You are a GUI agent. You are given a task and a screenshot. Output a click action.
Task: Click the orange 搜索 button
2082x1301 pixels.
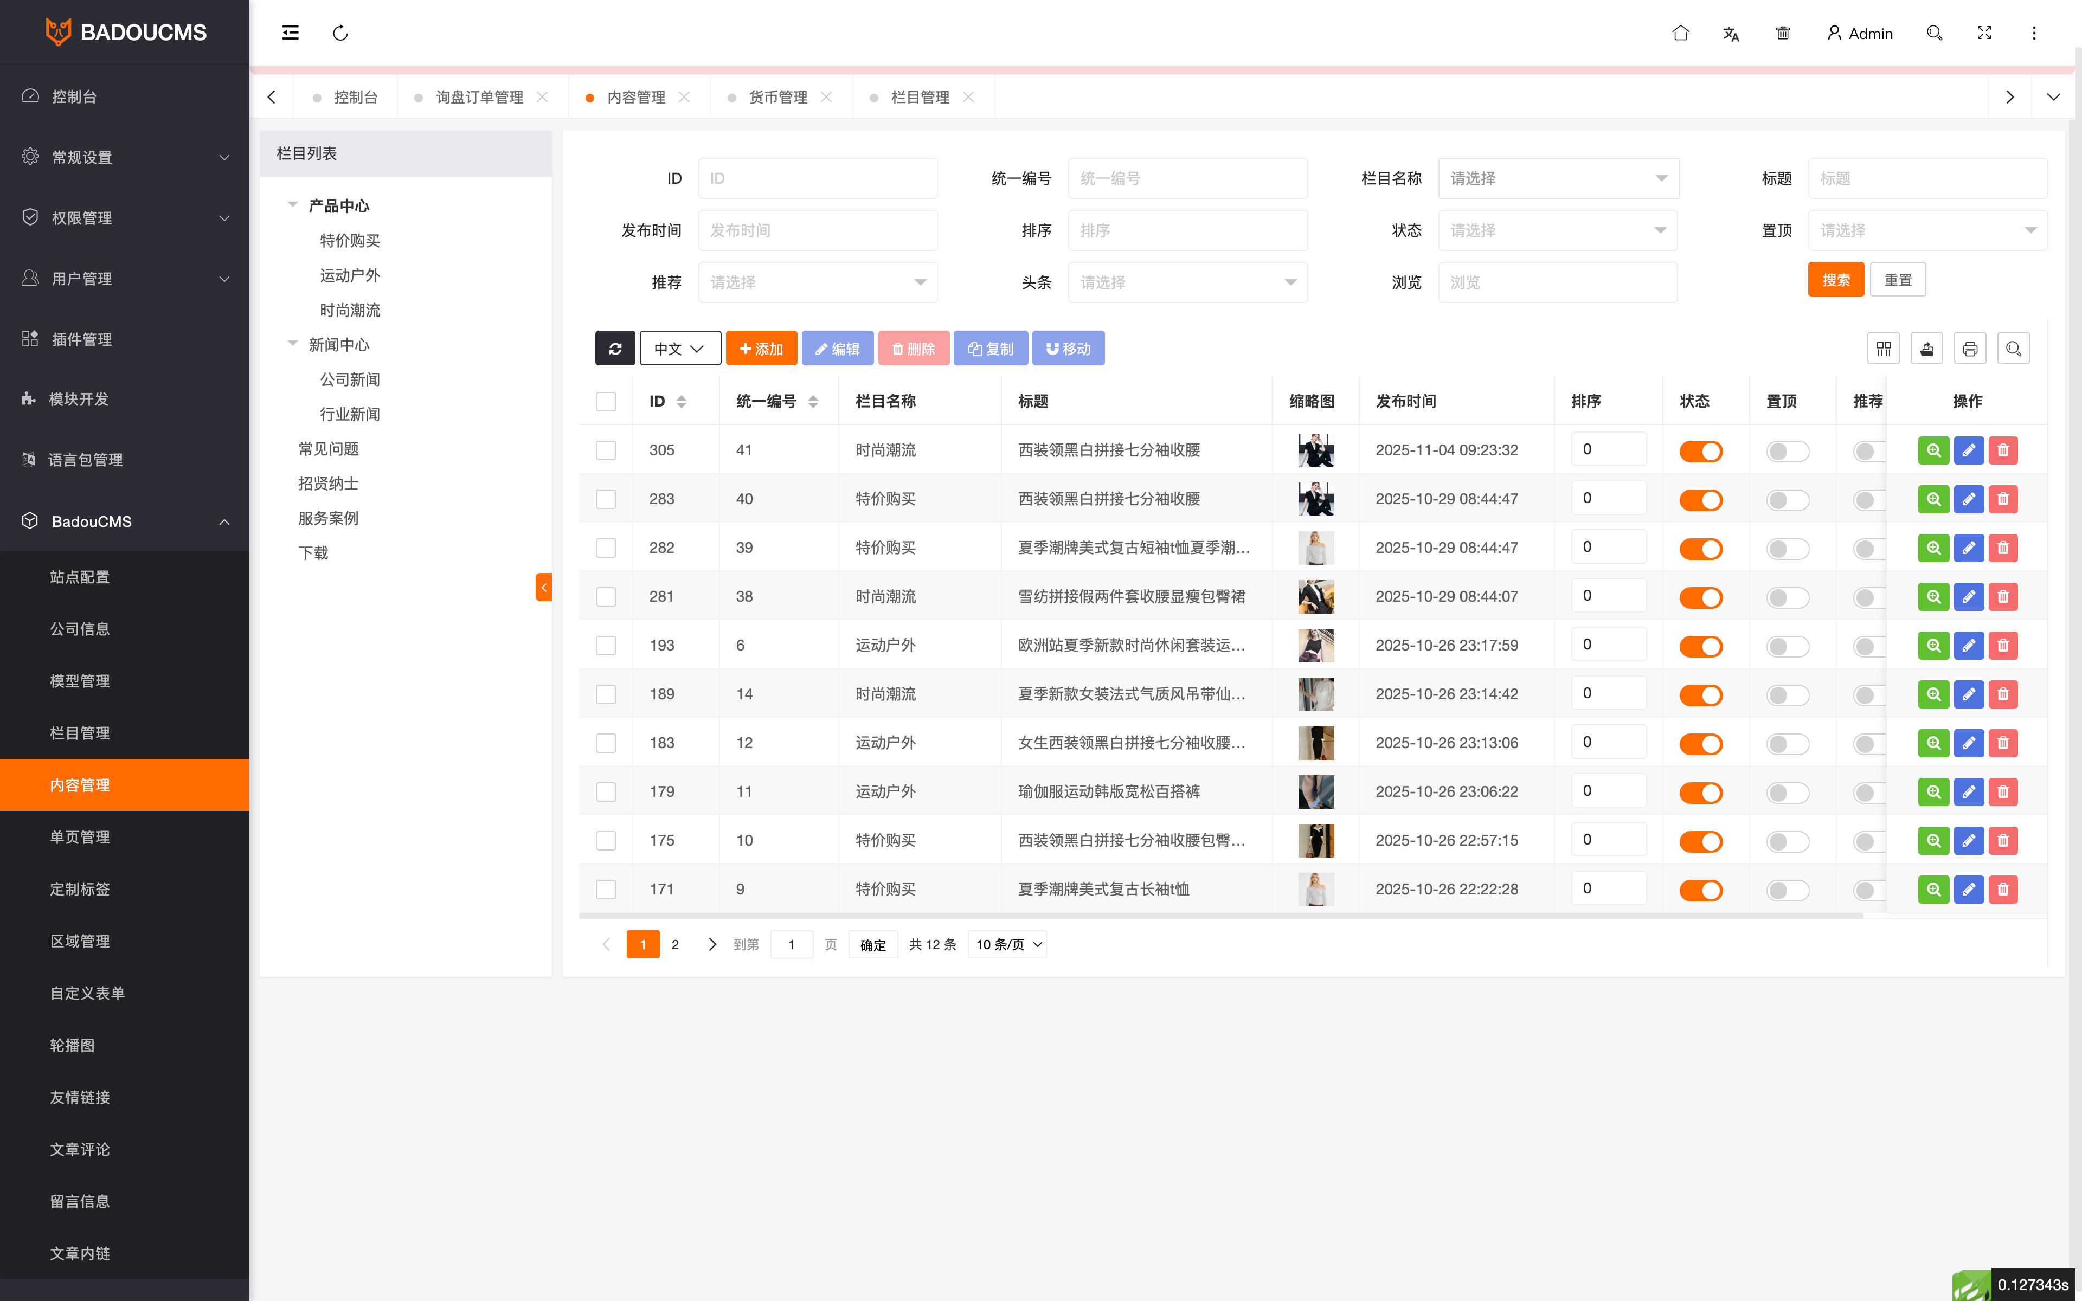(1835, 280)
